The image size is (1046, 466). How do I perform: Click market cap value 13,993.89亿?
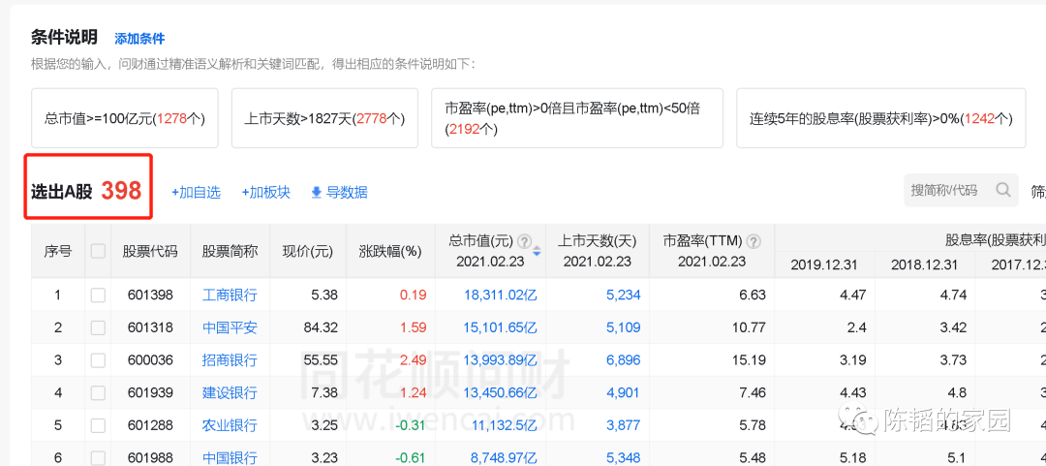coord(500,360)
